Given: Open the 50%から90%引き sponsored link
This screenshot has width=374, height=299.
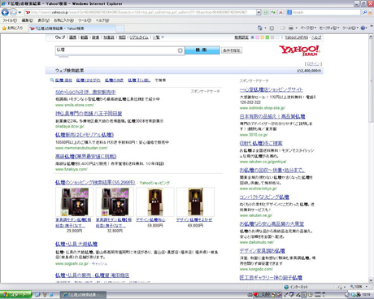Looking at the screenshot, I should tap(85, 92).
